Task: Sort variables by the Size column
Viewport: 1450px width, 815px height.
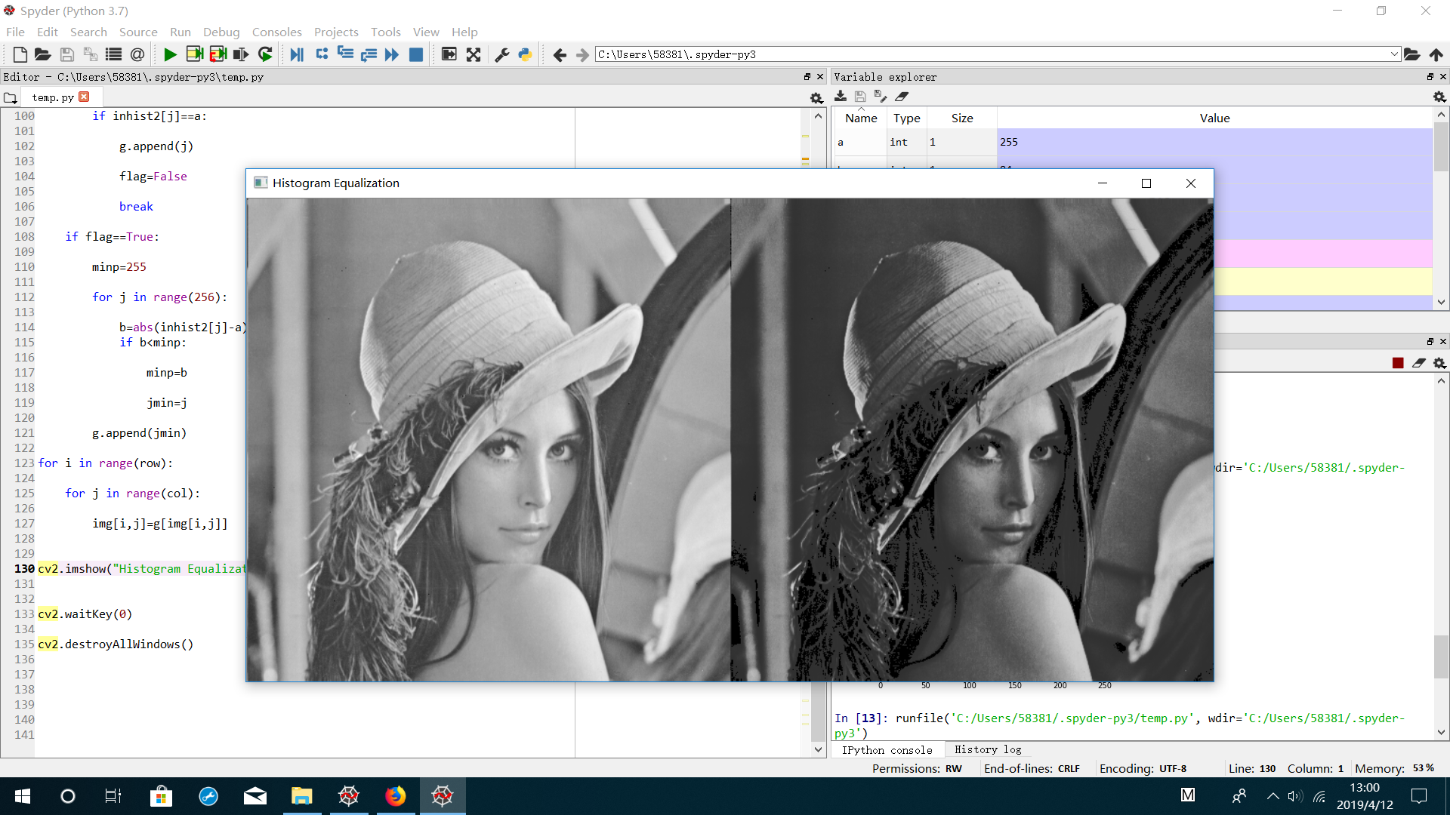Action: pos(961,118)
